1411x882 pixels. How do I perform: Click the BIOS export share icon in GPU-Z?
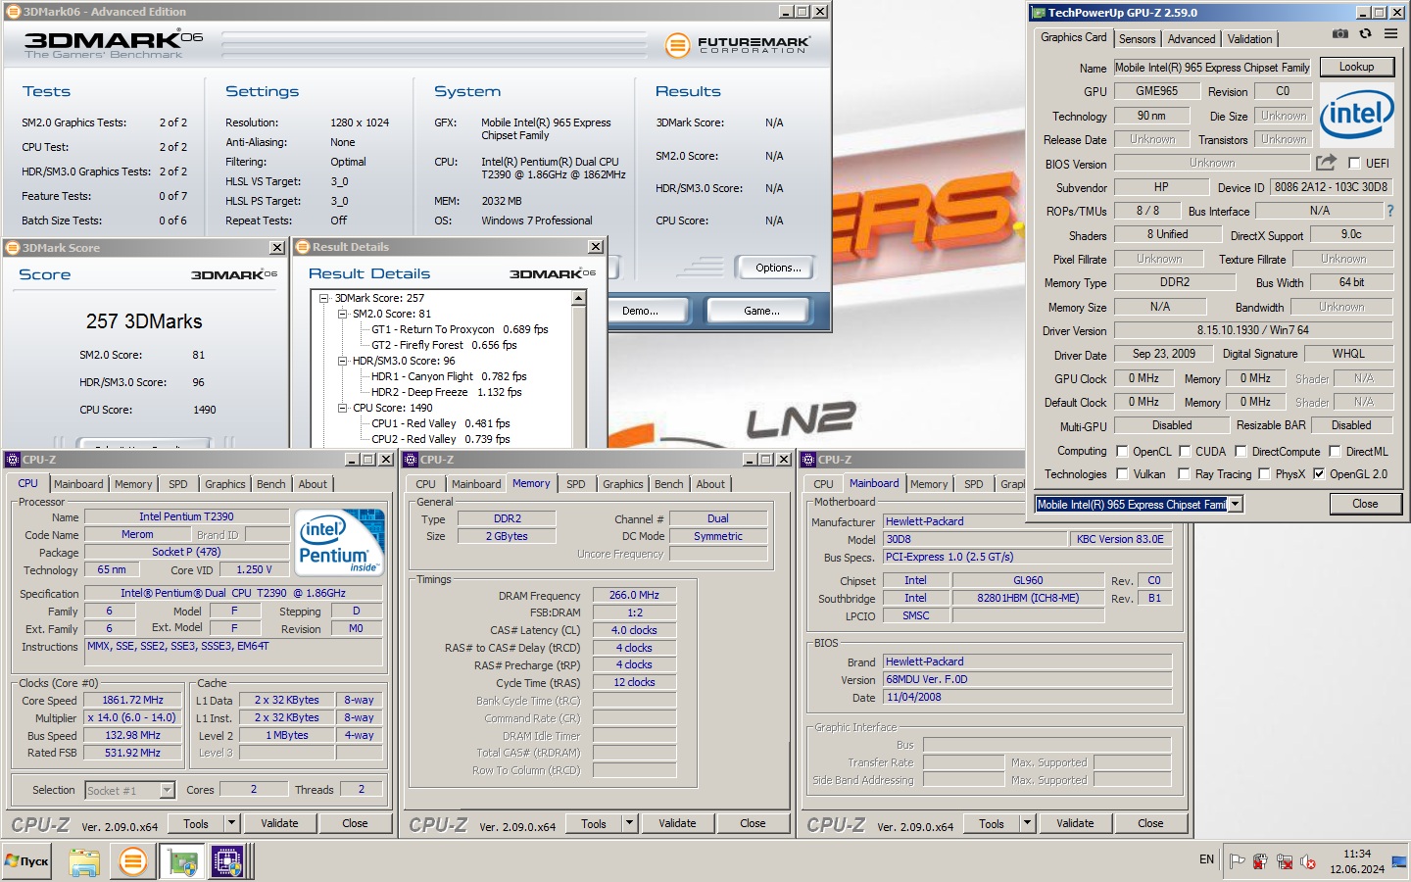tap(1326, 163)
